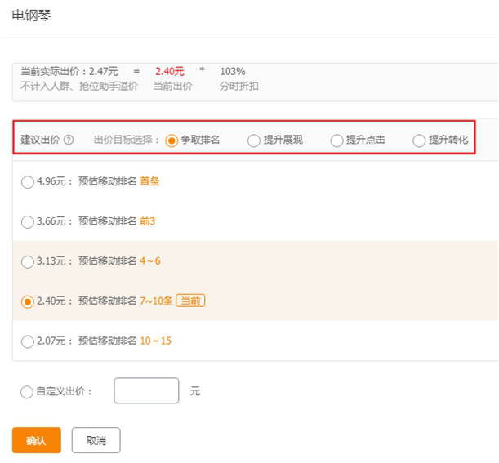Click the red 2.40元 current bid value

coord(170,72)
